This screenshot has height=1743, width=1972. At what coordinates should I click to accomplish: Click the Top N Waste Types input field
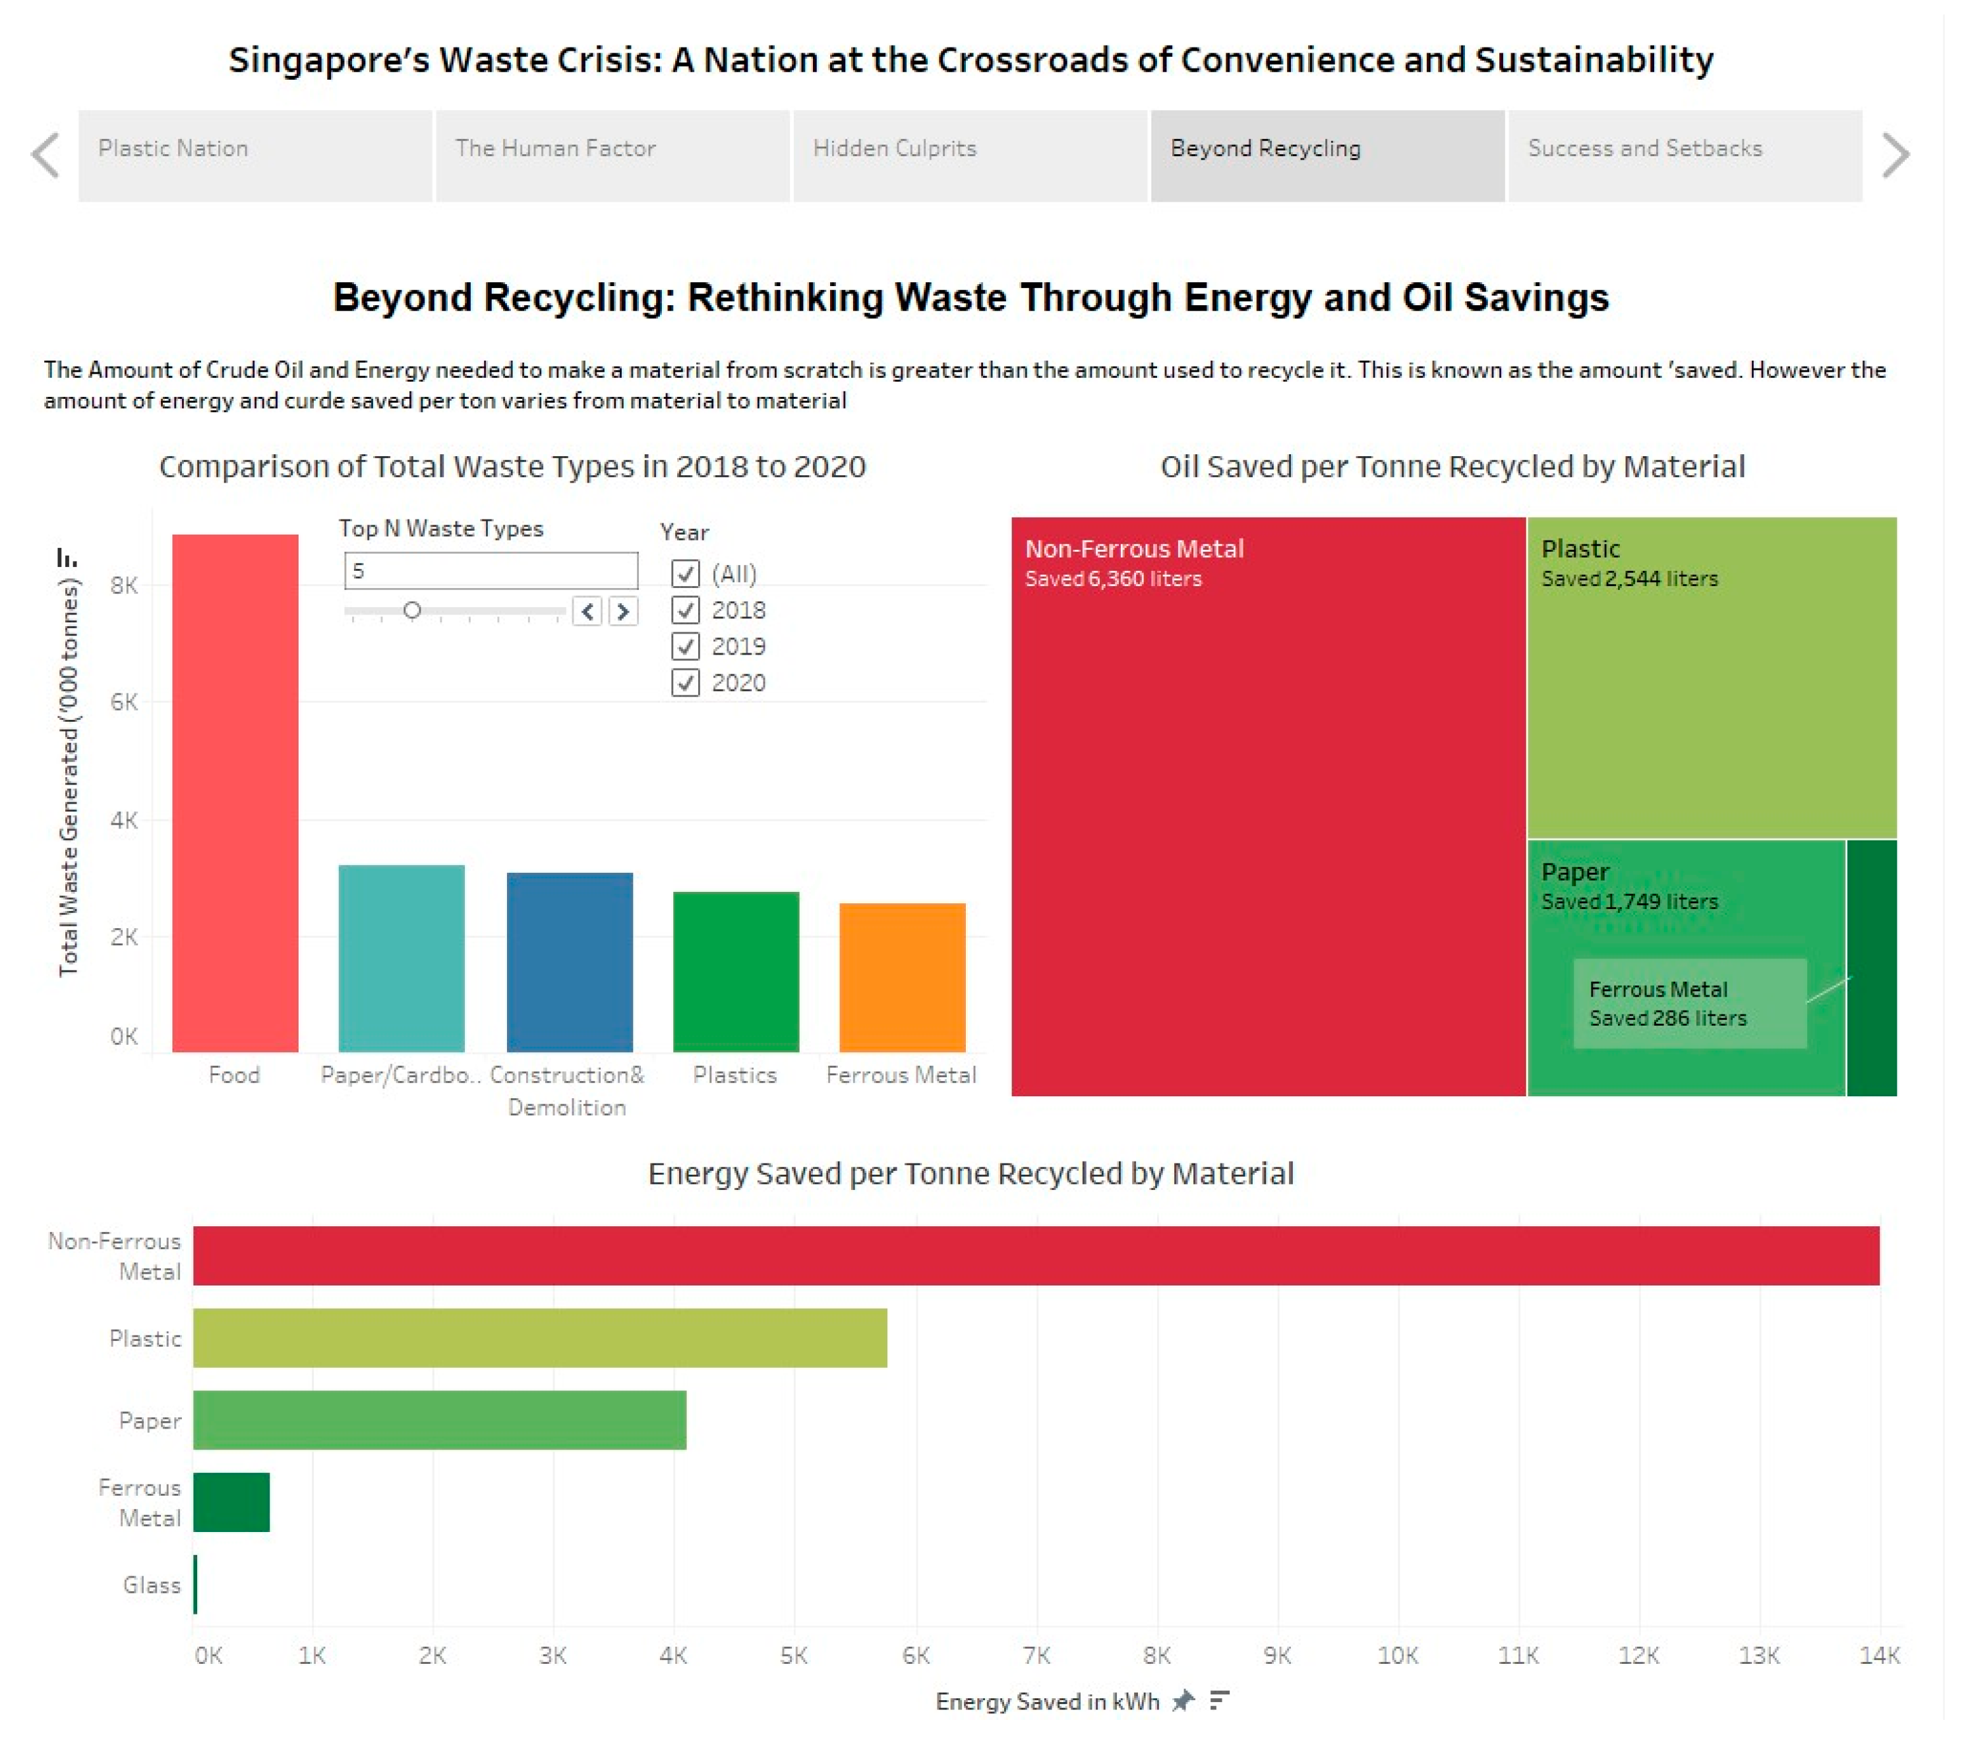[x=490, y=571]
